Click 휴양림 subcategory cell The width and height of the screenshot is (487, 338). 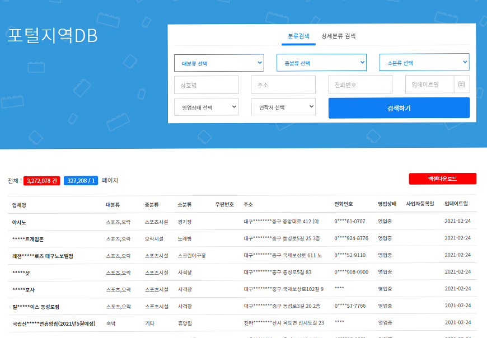[x=185, y=323]
